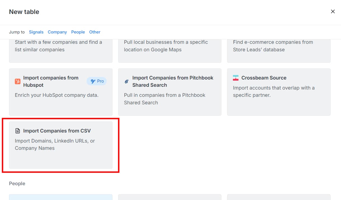Close the New table dialog
This screenshot has width=341, height=200.
click(333, 11)
